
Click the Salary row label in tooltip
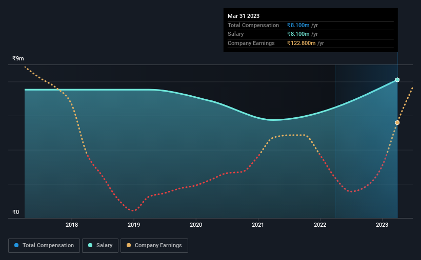[236, 34]
